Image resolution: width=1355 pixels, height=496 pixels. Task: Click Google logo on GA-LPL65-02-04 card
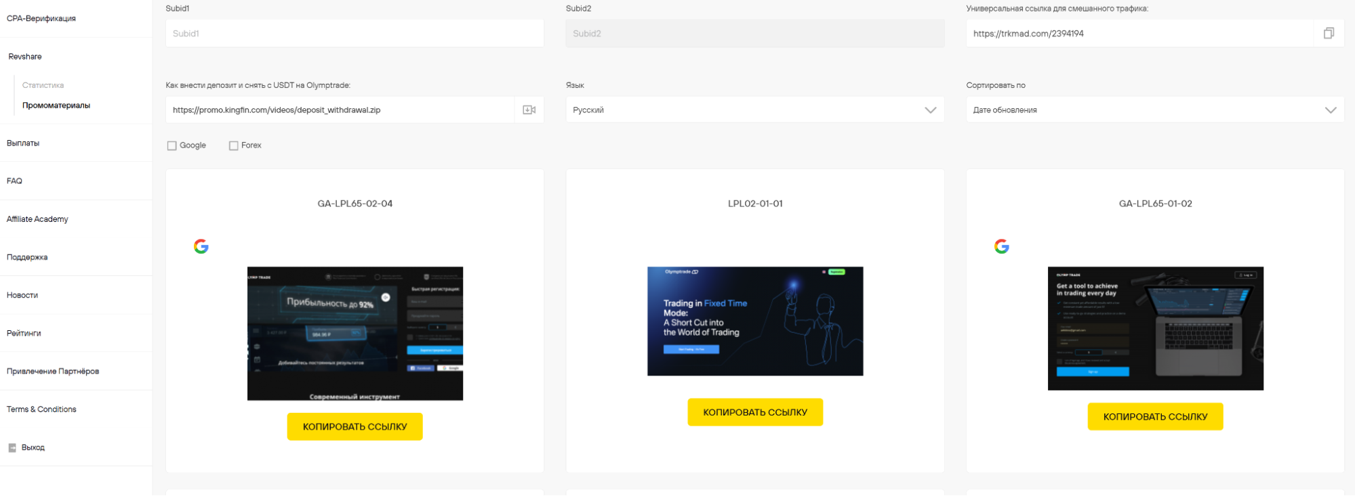[x=201, y=246]
